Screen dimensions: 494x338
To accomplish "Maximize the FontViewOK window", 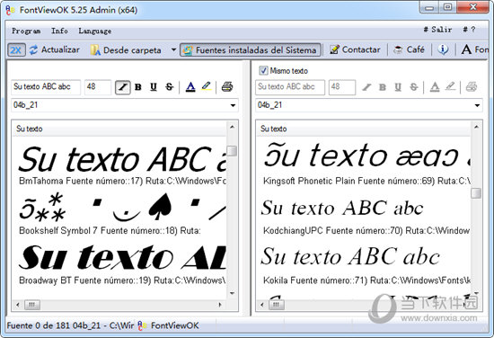I will pyautogui.click(x=447, y=7).
